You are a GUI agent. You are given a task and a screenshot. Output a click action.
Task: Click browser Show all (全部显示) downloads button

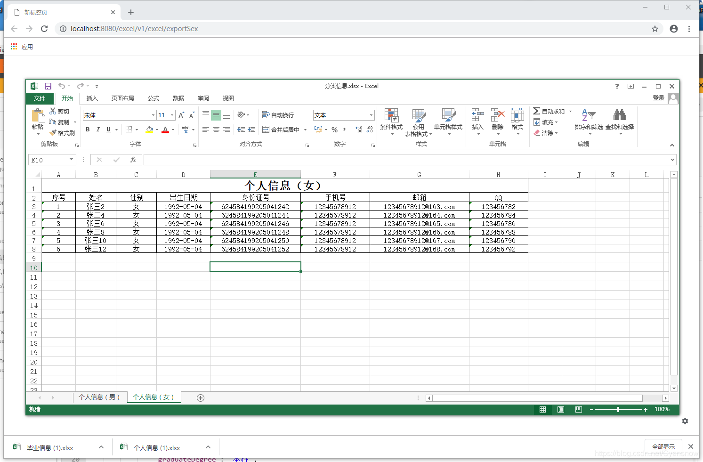coord(663,446)
